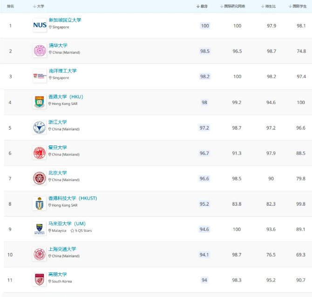Open 北京大学 link

(57, 173)
